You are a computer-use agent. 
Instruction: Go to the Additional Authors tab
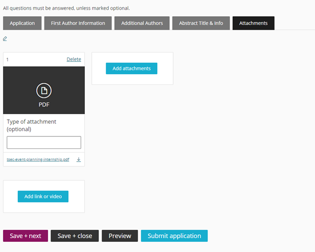pos(142,23)
